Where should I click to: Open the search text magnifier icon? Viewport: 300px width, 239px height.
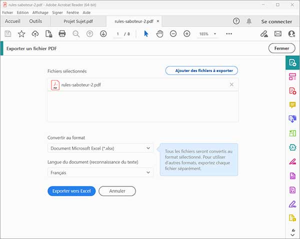tap(76, 34)
